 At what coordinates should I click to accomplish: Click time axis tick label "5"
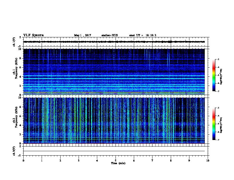[x=116, y=161]
